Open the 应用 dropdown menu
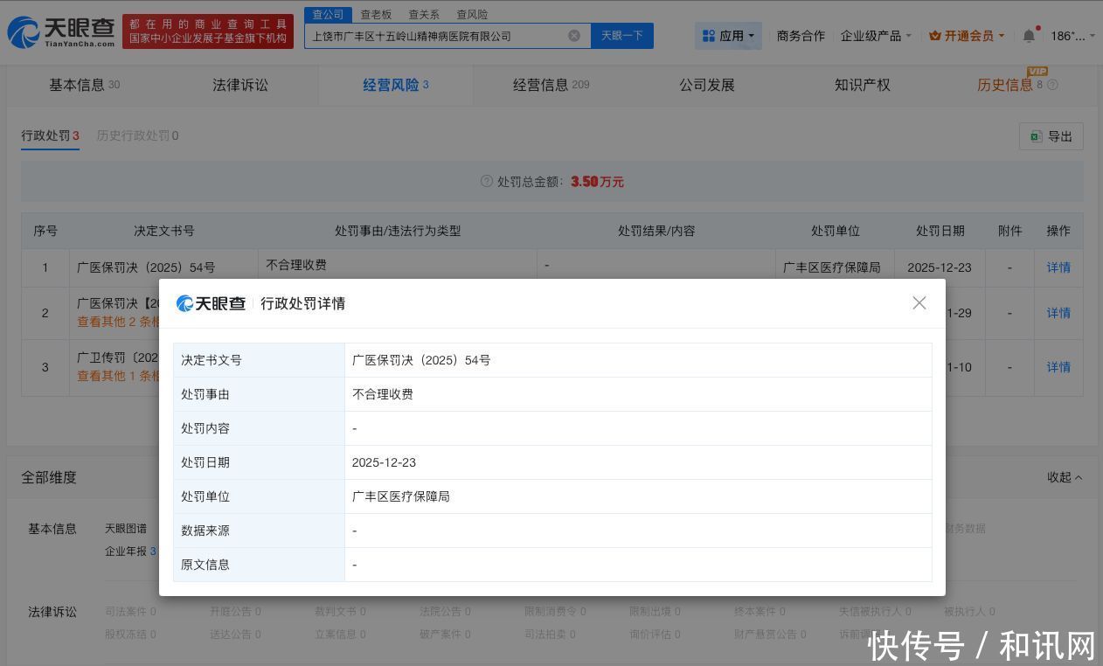 [x=729, y=36]
